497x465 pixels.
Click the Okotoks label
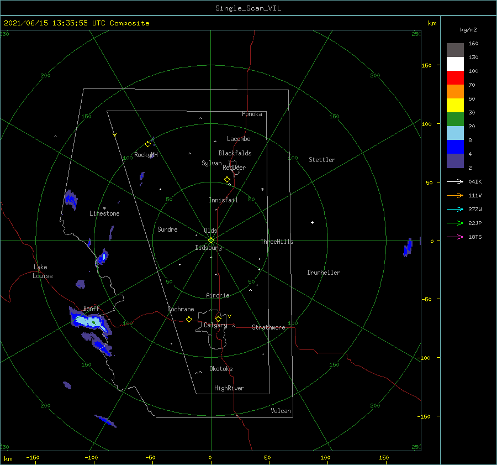click(221, 369)
